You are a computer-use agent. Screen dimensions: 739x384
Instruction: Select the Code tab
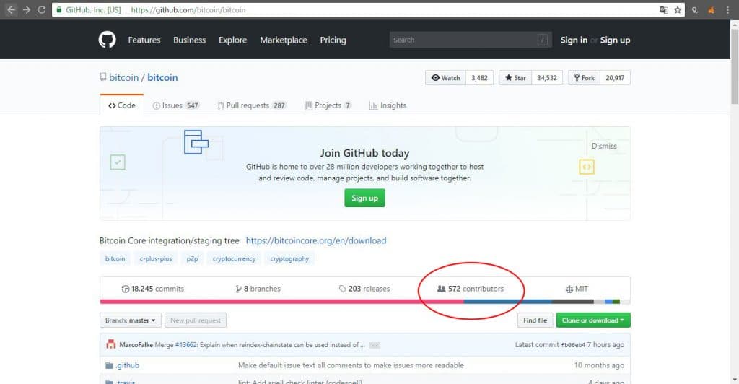point(121,105)
